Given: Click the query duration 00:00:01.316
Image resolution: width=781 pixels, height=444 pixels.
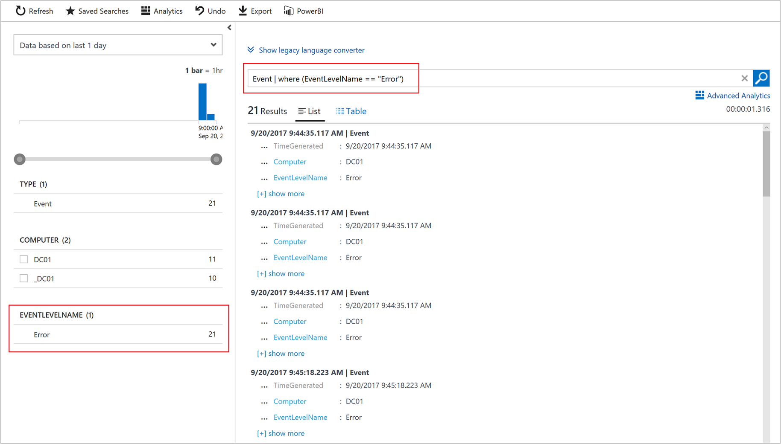Looking at the screenshot, I should pyautogui.click(x=748, y=109).
